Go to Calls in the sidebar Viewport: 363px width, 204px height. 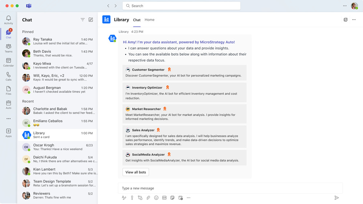coord(8,77)
